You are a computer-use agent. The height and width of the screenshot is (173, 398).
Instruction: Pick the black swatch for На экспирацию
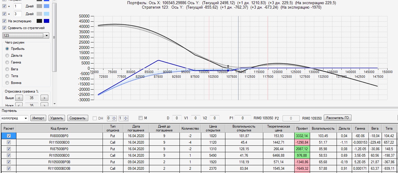(39, 21)
